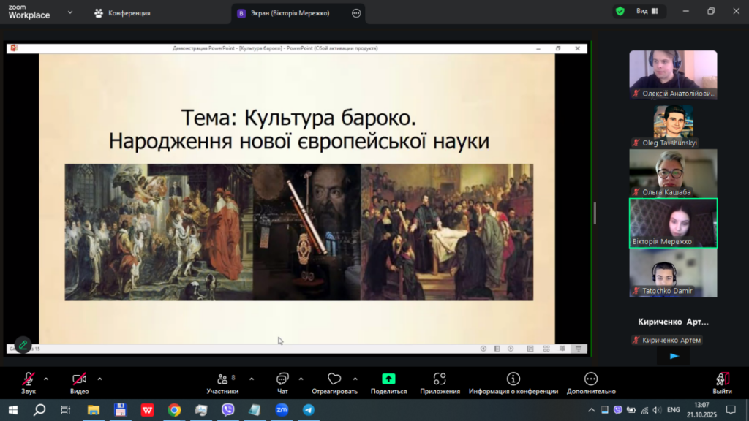Open the Дополнительно more options menu
This screenshot has height=421, width=749.
(x=591, y=382)
